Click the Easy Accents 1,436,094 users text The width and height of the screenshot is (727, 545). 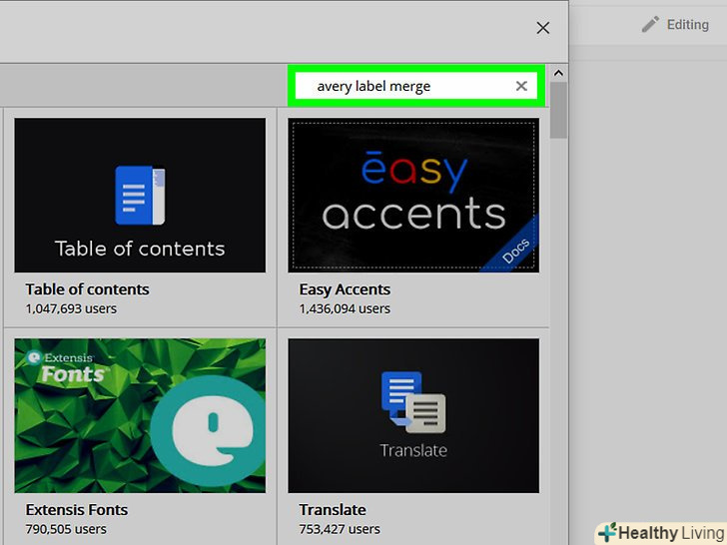pyautogui.click(x=346, y=309)
